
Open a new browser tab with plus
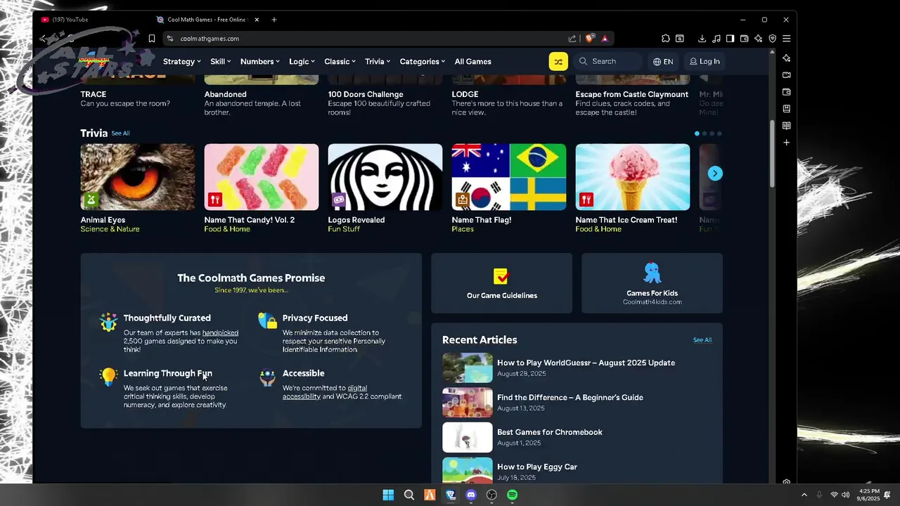274,20
